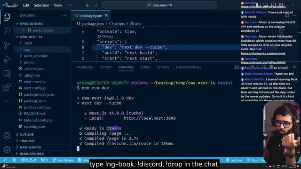This screenshot has width=301, height=169.
Task: Open tailwind.config.ts file
Action: (x=43, y=120)
